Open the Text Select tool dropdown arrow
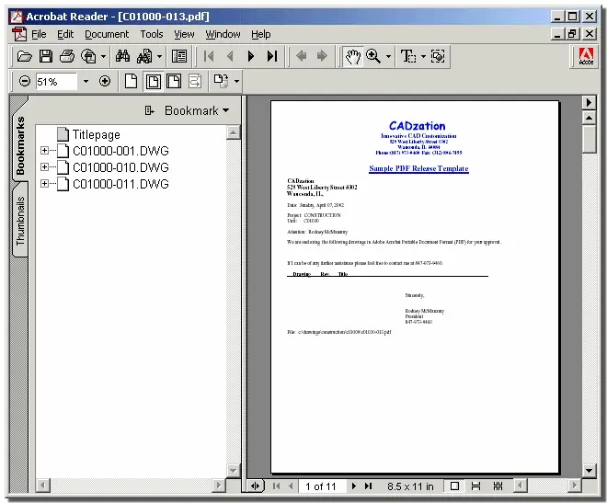Screen dimensions: 607x503 (x=423, y=57)
